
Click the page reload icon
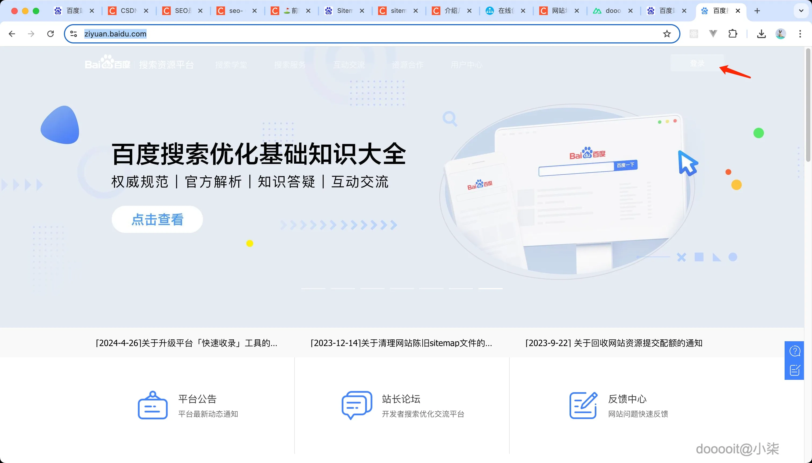click(50, 34)
